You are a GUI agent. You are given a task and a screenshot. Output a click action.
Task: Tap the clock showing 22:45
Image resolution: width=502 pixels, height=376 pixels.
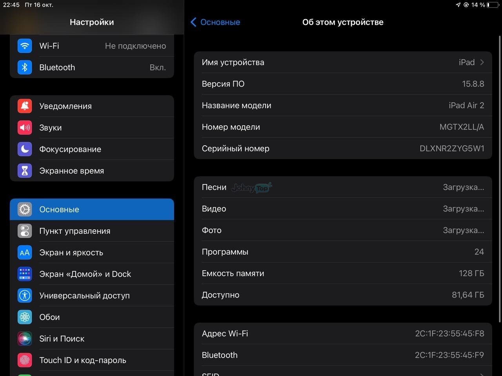tap(11, 5)
